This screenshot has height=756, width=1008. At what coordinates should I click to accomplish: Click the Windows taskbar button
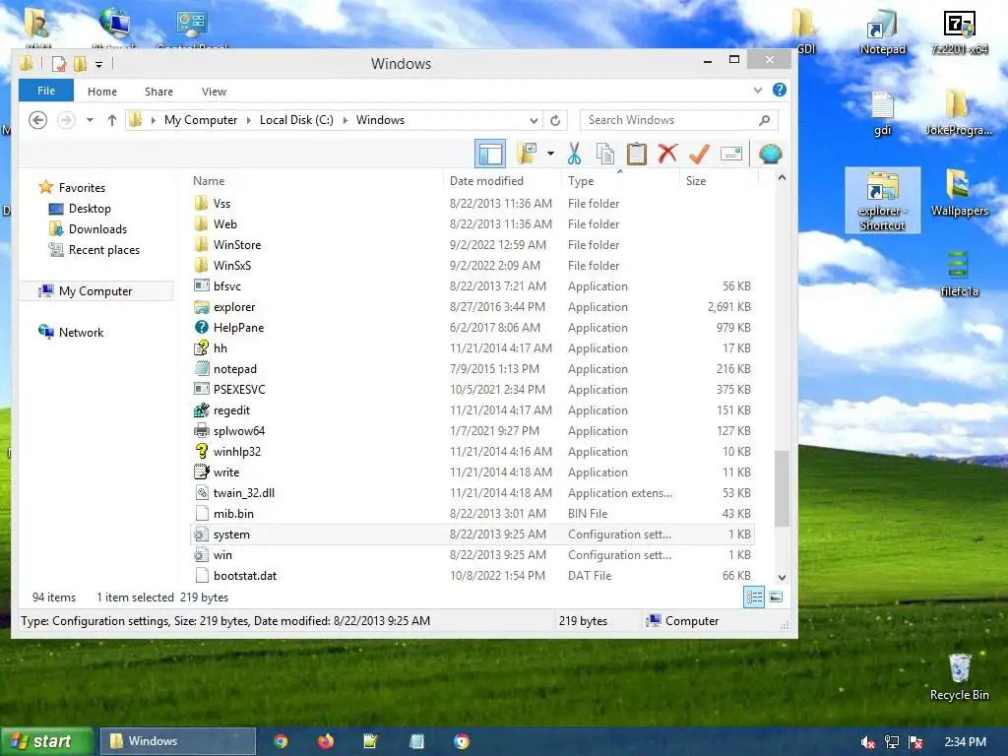[x=178, y=741]
